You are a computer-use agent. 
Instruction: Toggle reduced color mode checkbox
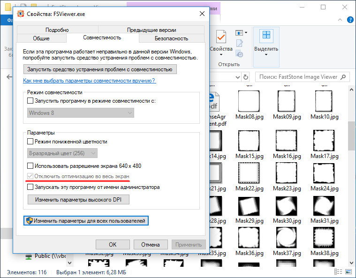click(30, 142)
